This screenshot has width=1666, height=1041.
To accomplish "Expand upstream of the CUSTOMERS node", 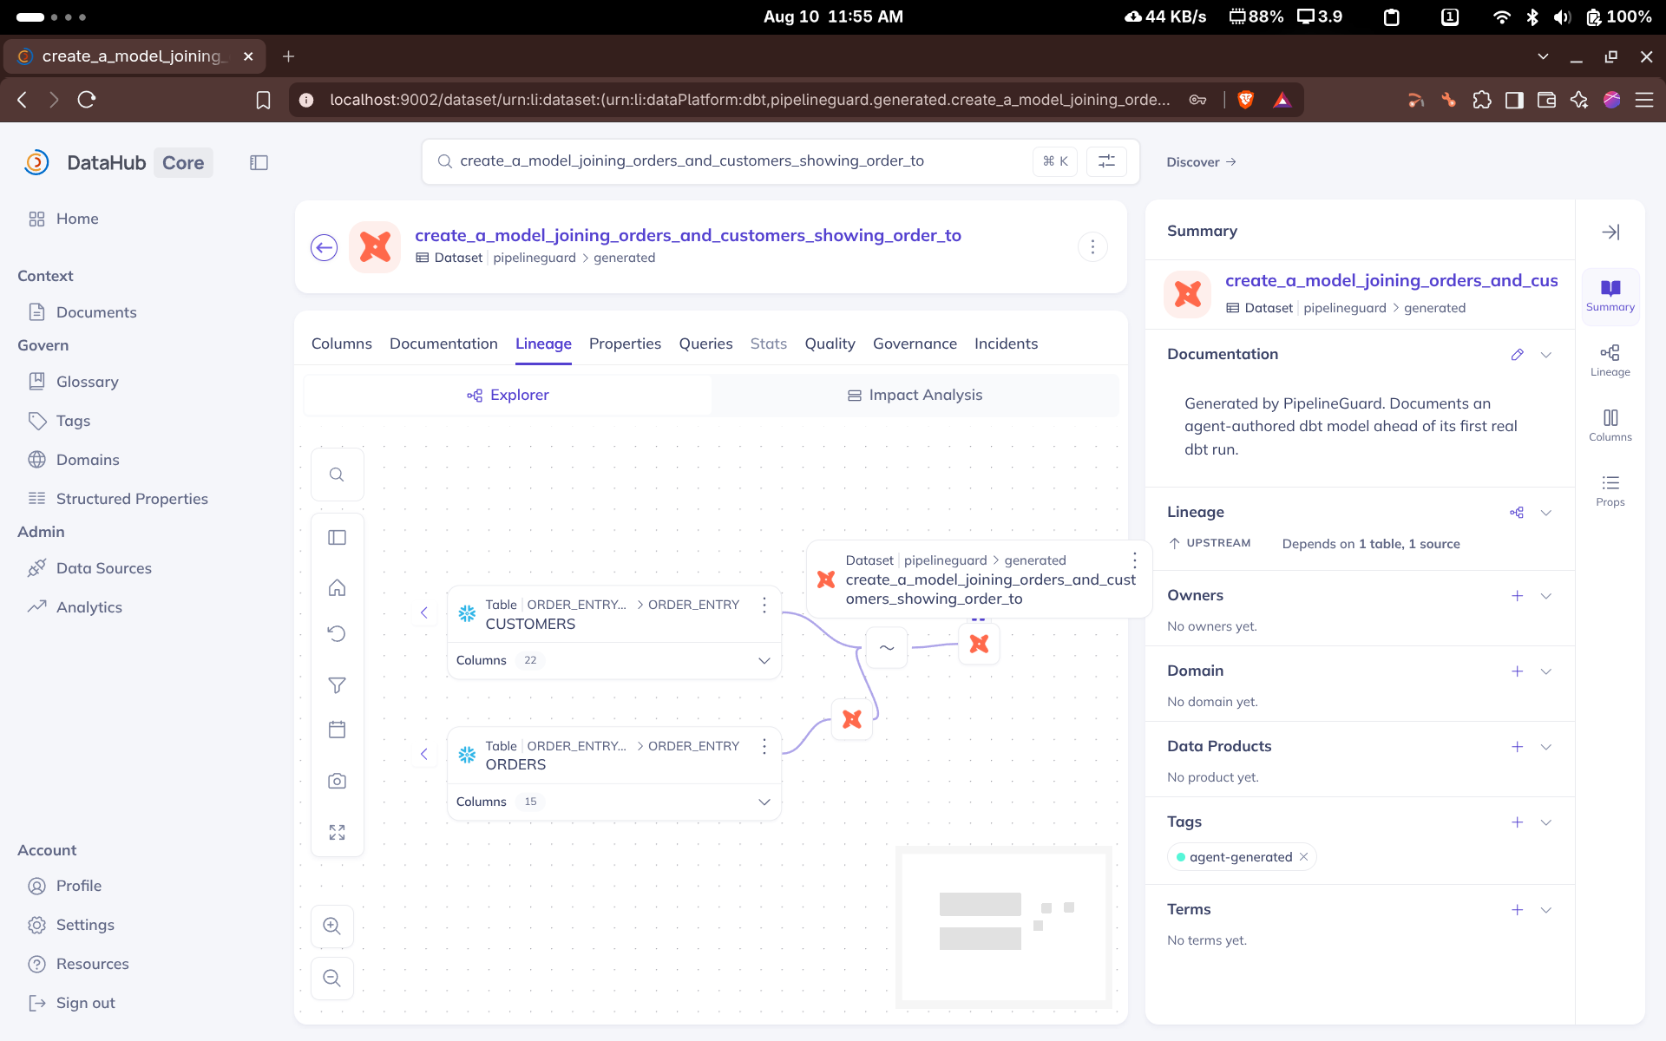I will tap(423, 612).
